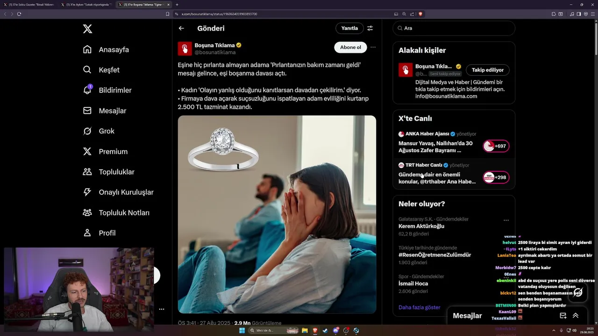Open Kerem Aktürkoğlu trend's more options
598x336 pixels.
506,220
